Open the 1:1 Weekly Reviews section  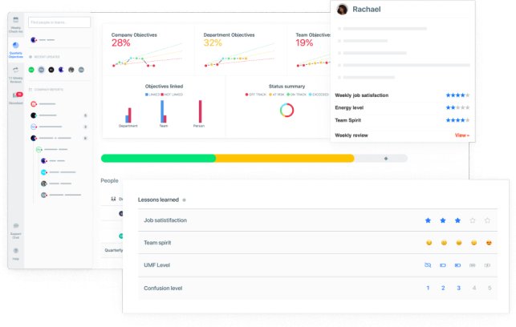click(x=16, y=75)
